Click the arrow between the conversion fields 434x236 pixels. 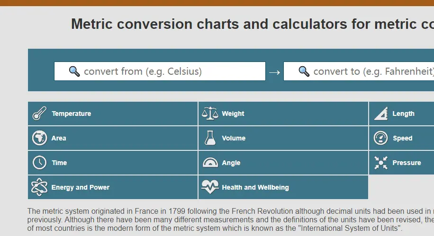pyautogui.click(x=274, y=72)
